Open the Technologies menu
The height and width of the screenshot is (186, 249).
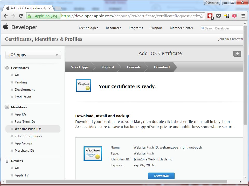88,28
